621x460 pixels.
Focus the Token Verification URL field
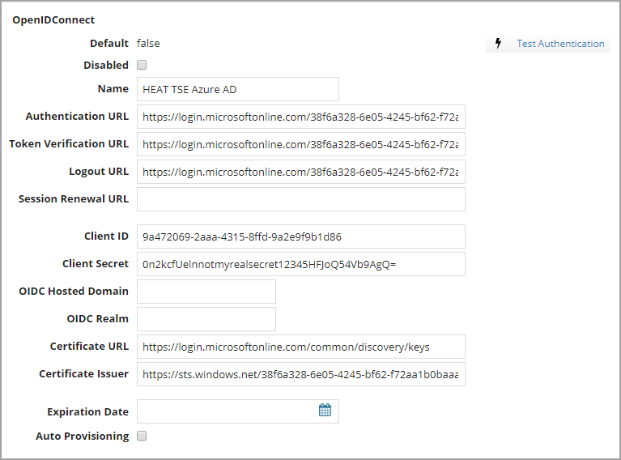tap(300, 144)
